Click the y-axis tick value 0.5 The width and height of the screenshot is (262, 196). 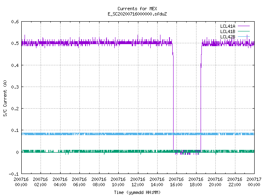[x=15, y=43]
